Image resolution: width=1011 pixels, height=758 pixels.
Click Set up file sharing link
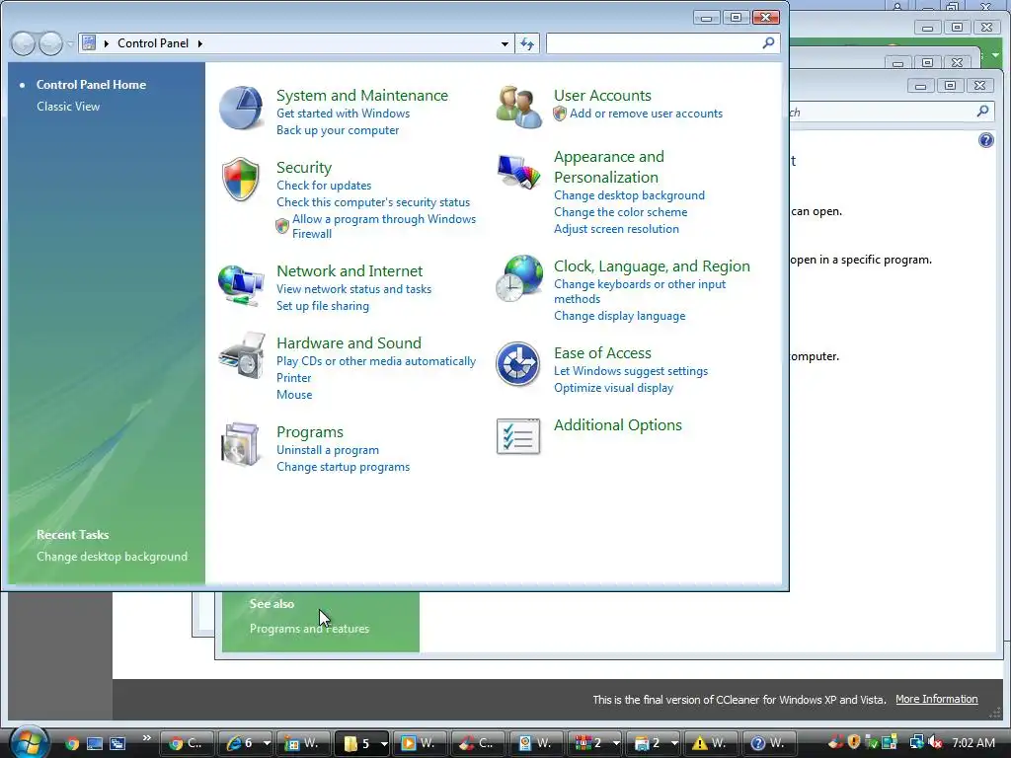click(x=323, y=306)
